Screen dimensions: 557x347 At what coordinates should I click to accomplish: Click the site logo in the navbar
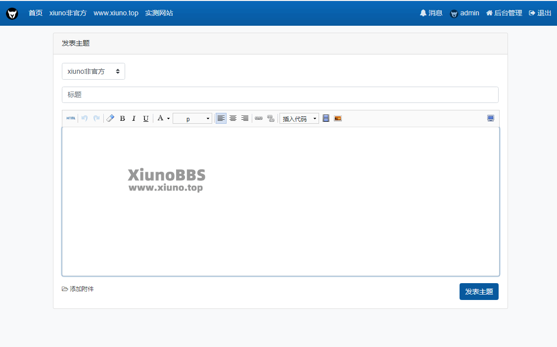click(12, 13)
